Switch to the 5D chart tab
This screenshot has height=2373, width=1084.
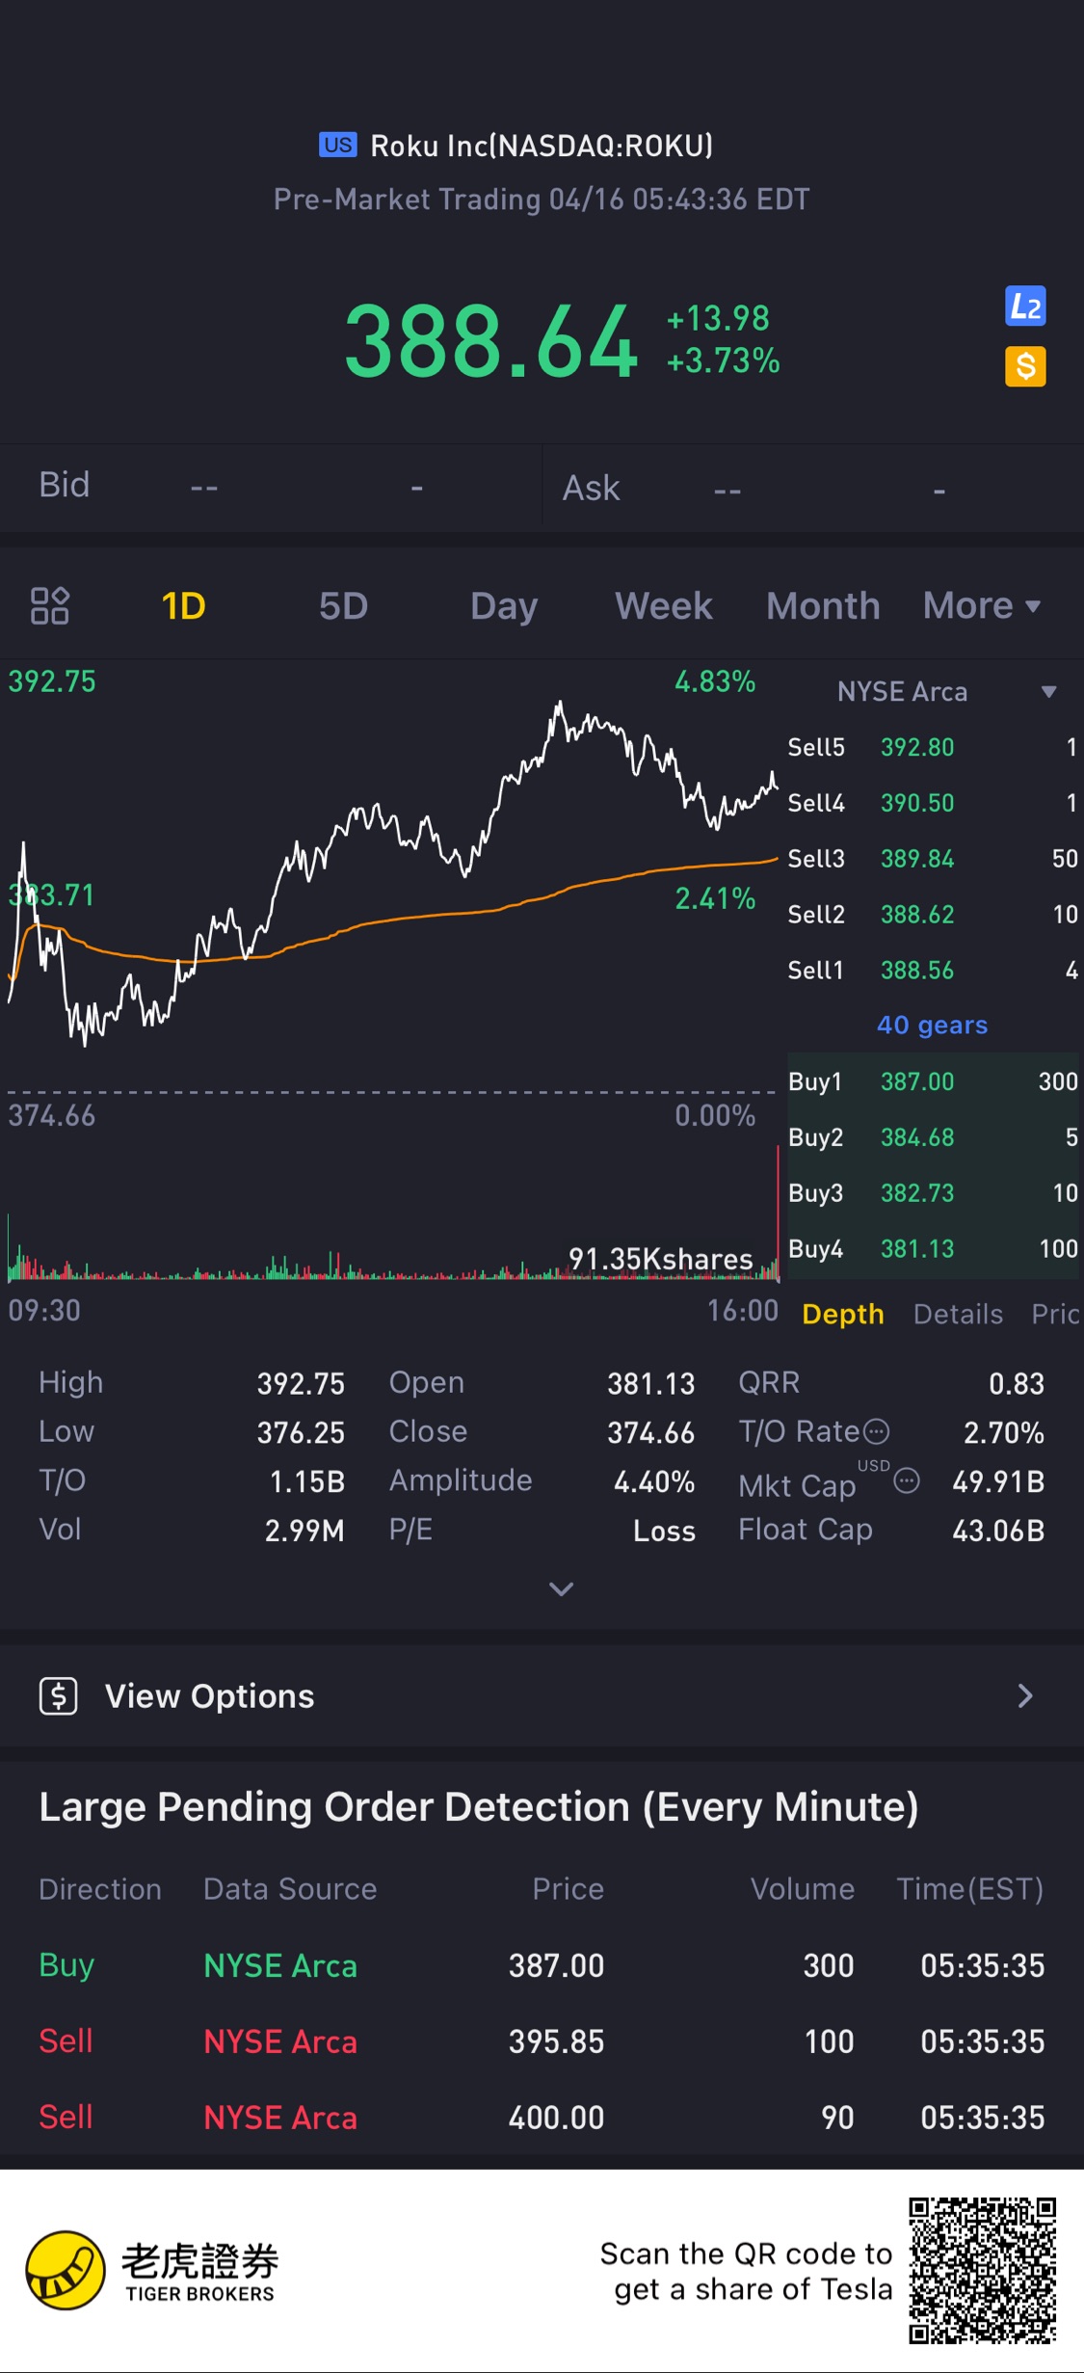tap(343, 605)
